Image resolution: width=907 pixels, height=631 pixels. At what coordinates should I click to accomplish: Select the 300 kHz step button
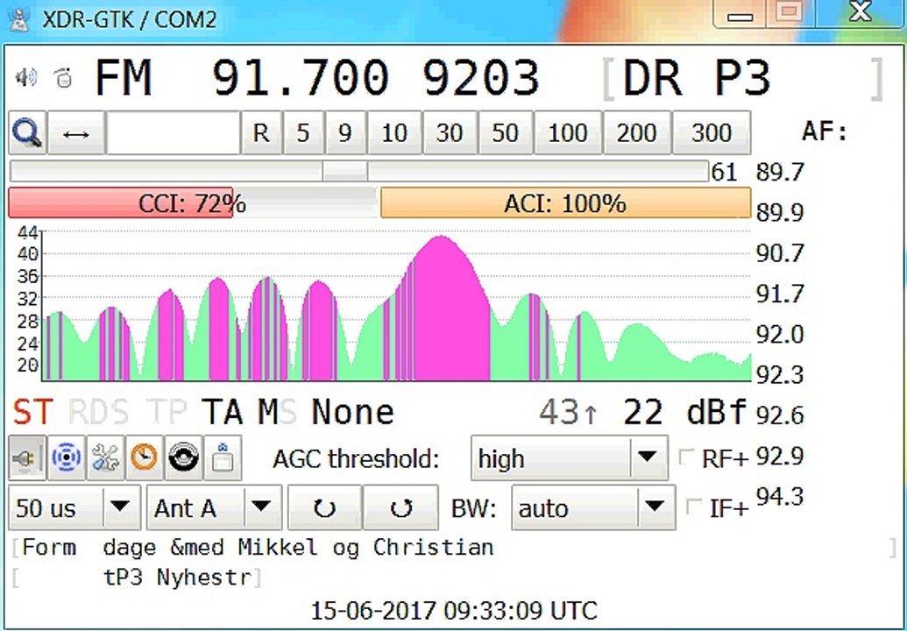(712, 133)
